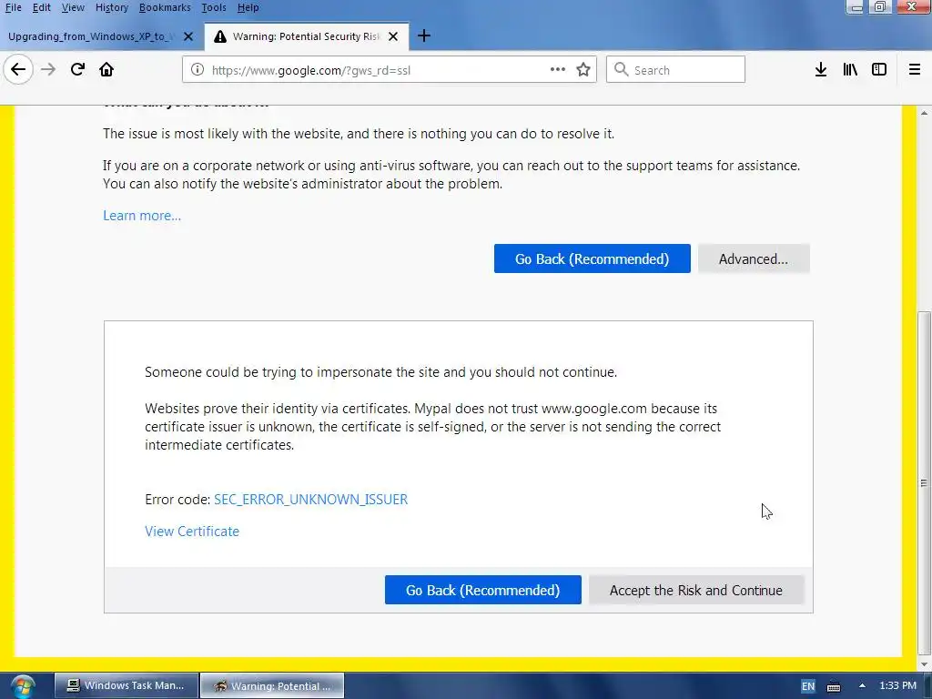Open the History menu
This screenshot has height=699, width=932.
tap(112, 7)
